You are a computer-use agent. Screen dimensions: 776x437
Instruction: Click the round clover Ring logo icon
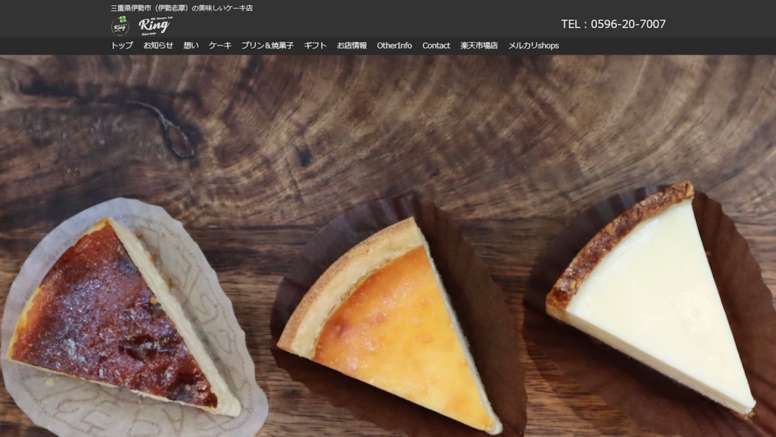120,26
